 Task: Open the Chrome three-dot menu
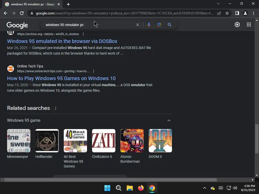pyautogui.click(x=253, y=13)
